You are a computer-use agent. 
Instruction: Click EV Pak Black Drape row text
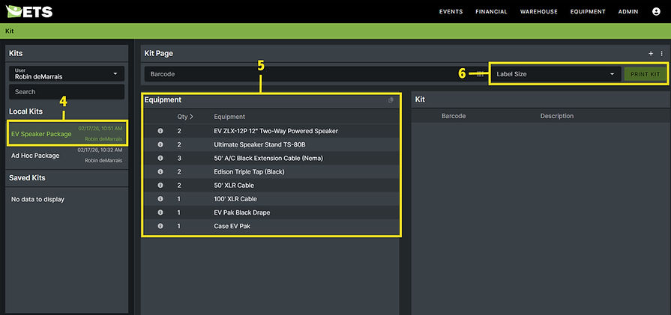point(241,212)
